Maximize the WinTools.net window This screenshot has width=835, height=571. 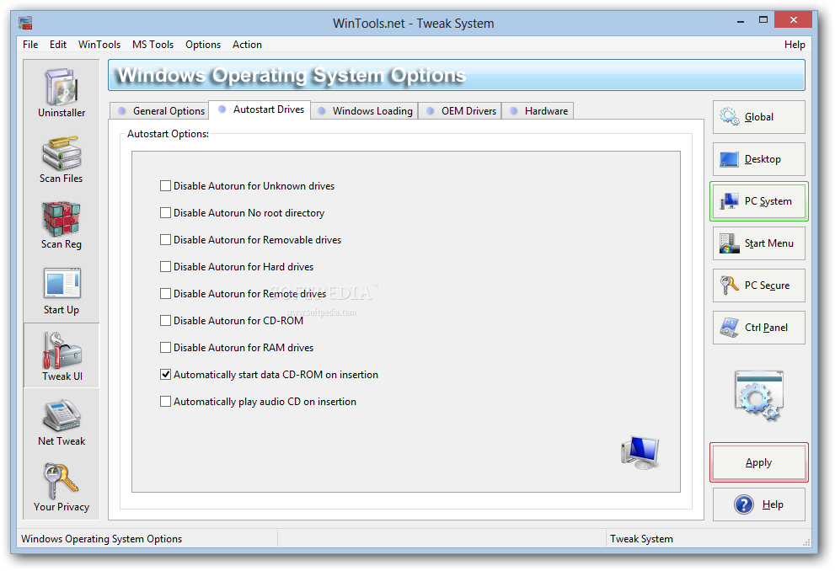[763, 20]
